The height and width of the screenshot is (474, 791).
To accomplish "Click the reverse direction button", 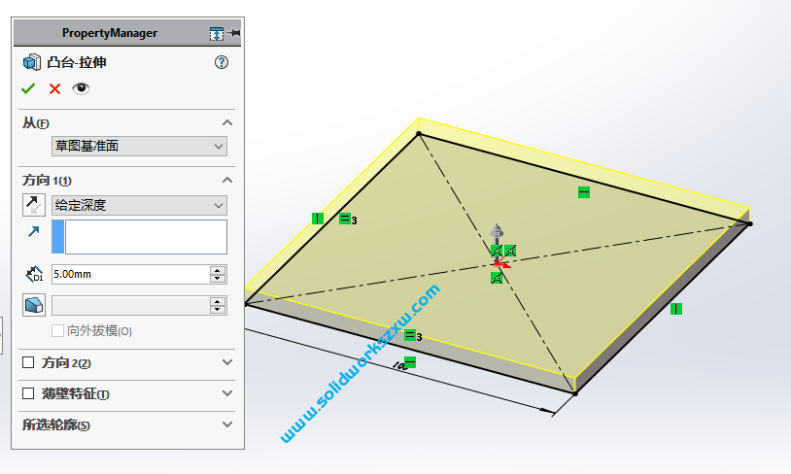I will pyautogui.click(x=34, y=205).
